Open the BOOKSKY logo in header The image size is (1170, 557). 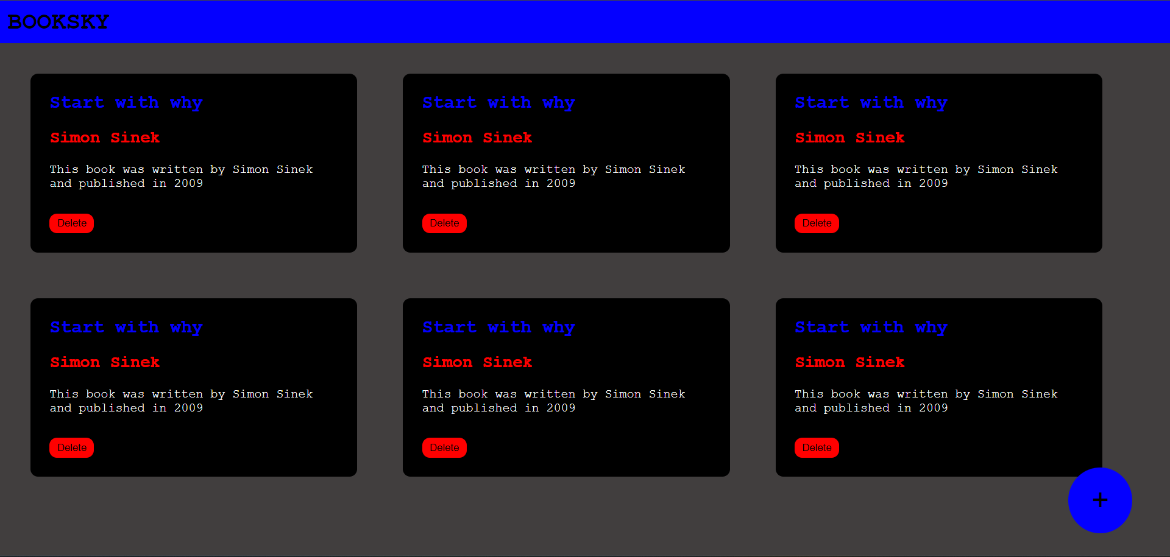(x=58, y=22)
